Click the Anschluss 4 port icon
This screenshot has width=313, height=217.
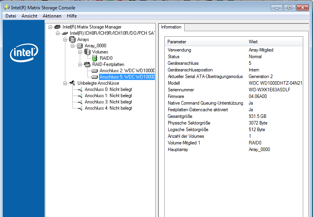pos(80,108)
